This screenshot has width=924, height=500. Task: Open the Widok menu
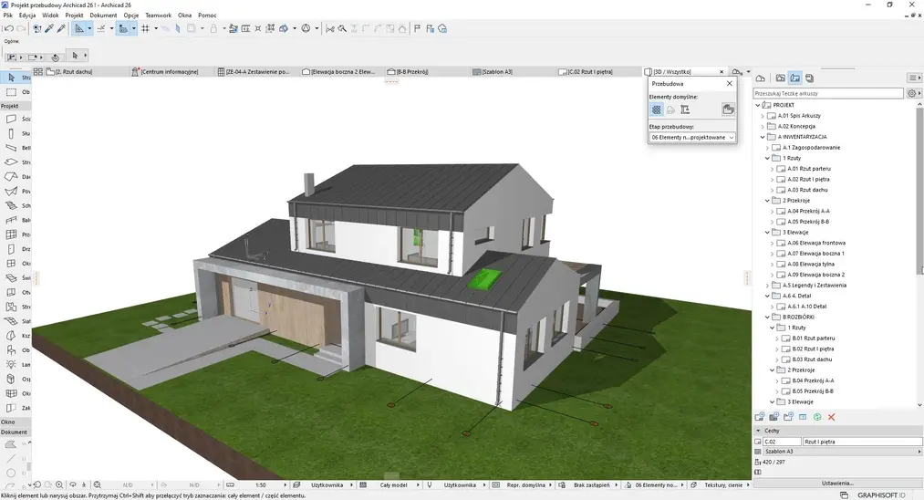click(x=50, y=16)
